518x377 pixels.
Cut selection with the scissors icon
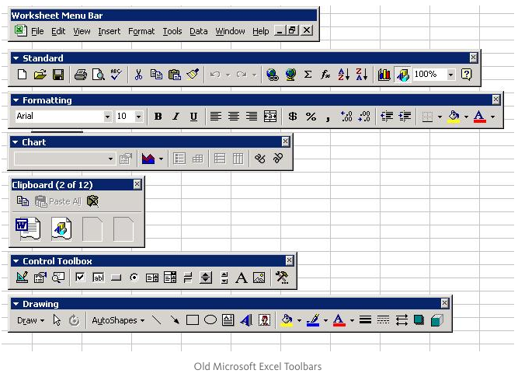tap(138, 75)
